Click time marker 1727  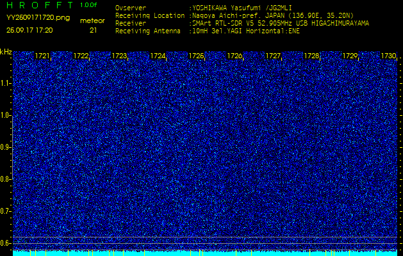pos(273,56)
